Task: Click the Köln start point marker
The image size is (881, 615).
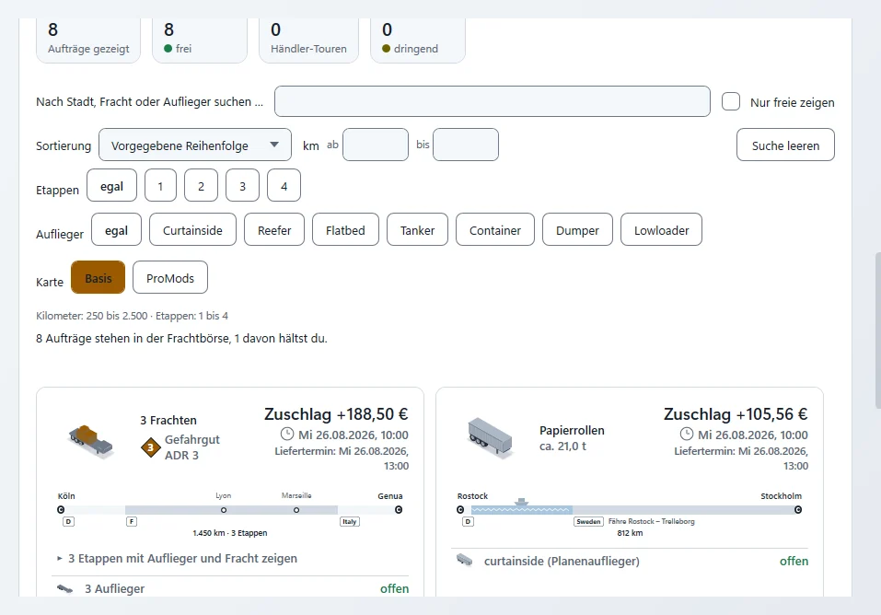Action: (x=61, y=510)
